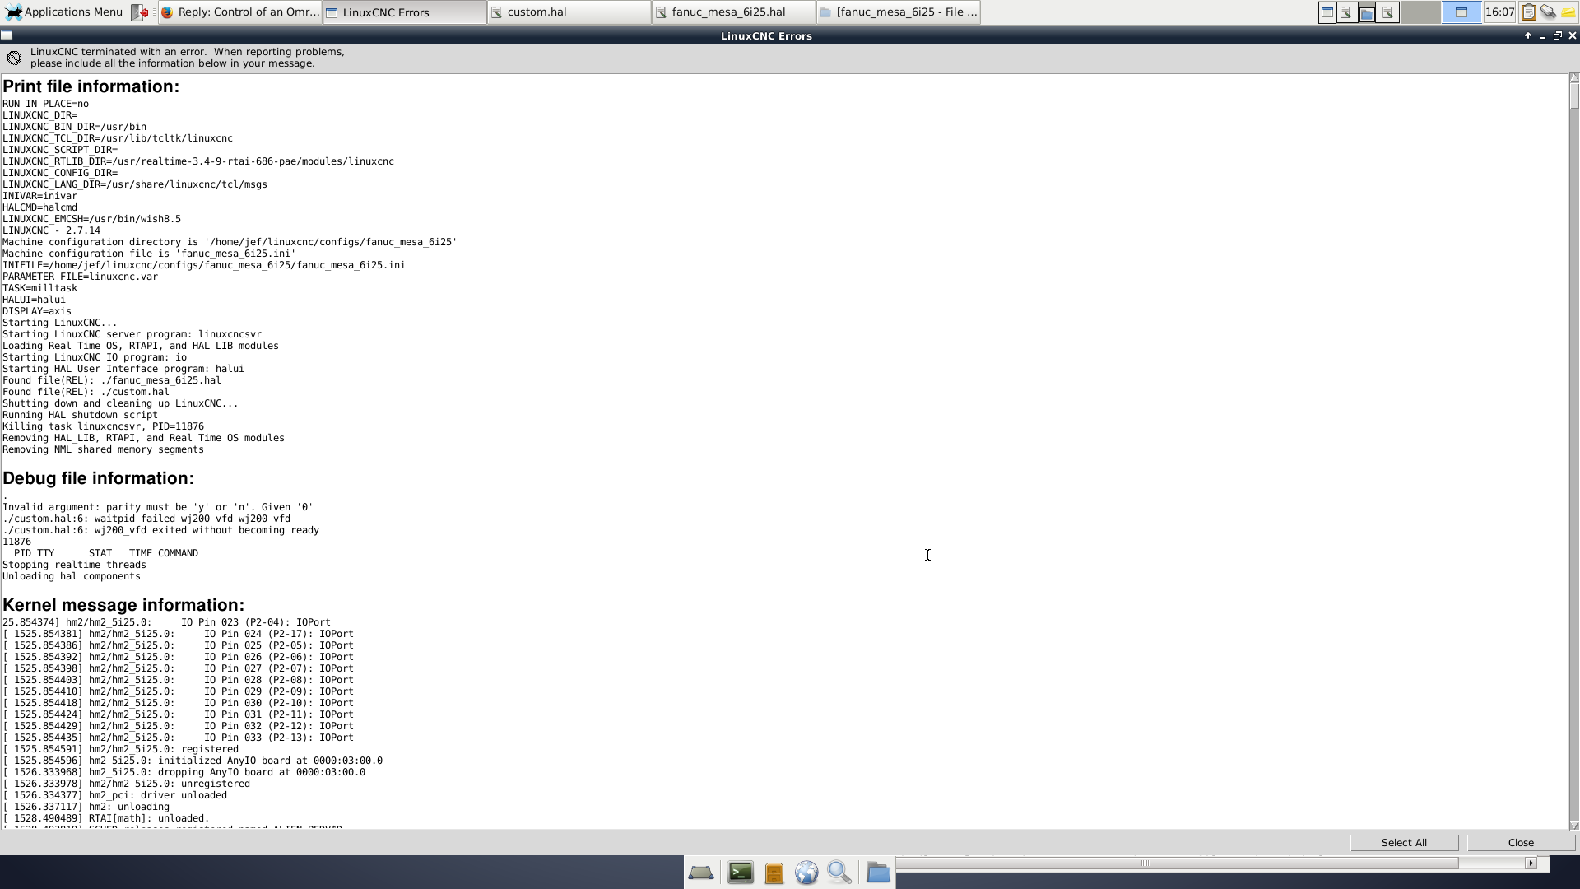Click the line 'DISPLAY=axis'

coord(37,311)
